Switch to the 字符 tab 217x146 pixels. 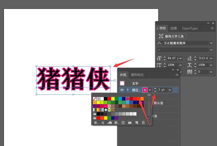(162, 28)
